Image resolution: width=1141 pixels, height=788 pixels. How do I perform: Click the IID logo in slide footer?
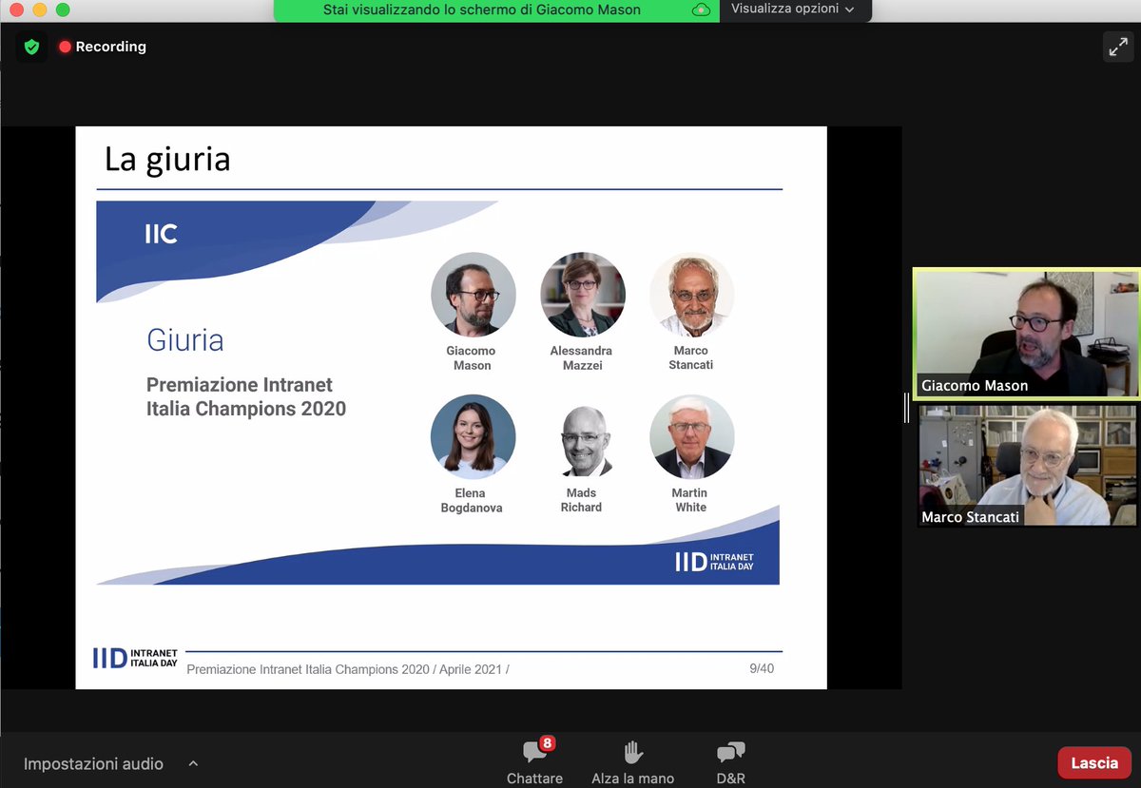(x=135, y=658)
